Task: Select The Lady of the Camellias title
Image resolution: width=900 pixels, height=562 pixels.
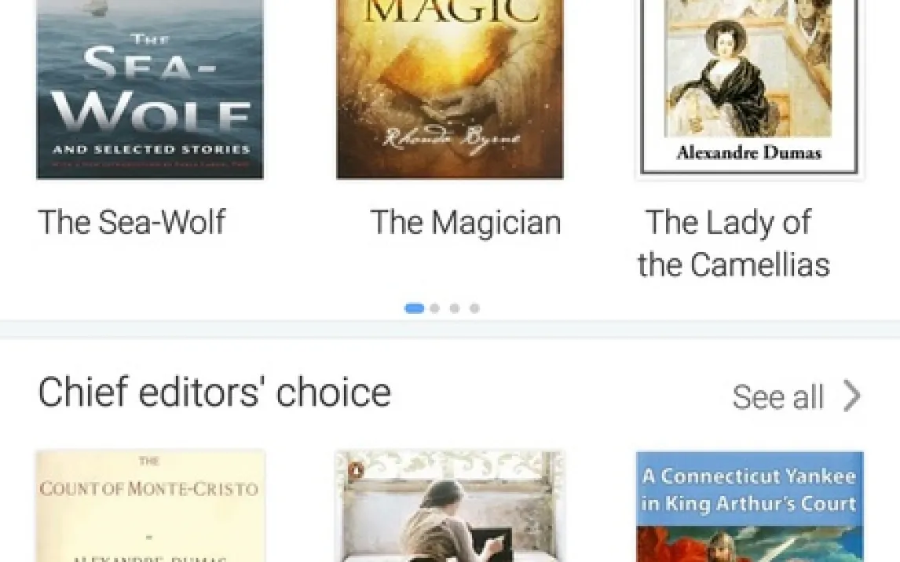Action: coord(734,243)
